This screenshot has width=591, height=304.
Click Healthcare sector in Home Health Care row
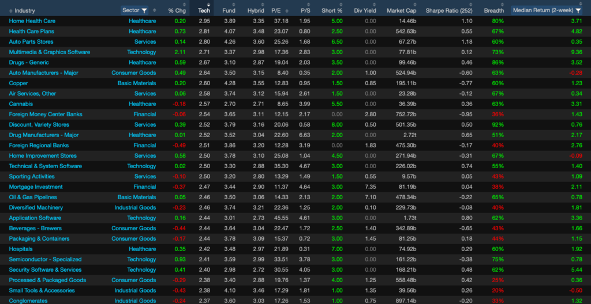coord(142,21)
